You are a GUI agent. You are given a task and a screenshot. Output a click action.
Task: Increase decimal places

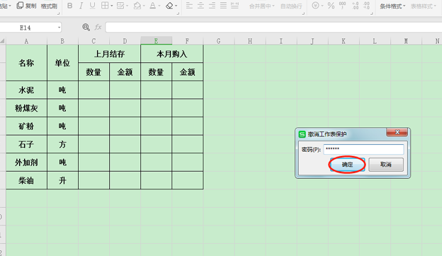point(355,6)
